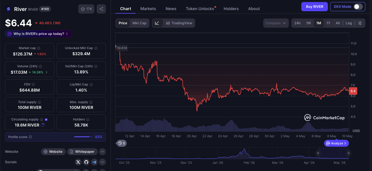Open chart settings sliders icon

pos(360,23)
